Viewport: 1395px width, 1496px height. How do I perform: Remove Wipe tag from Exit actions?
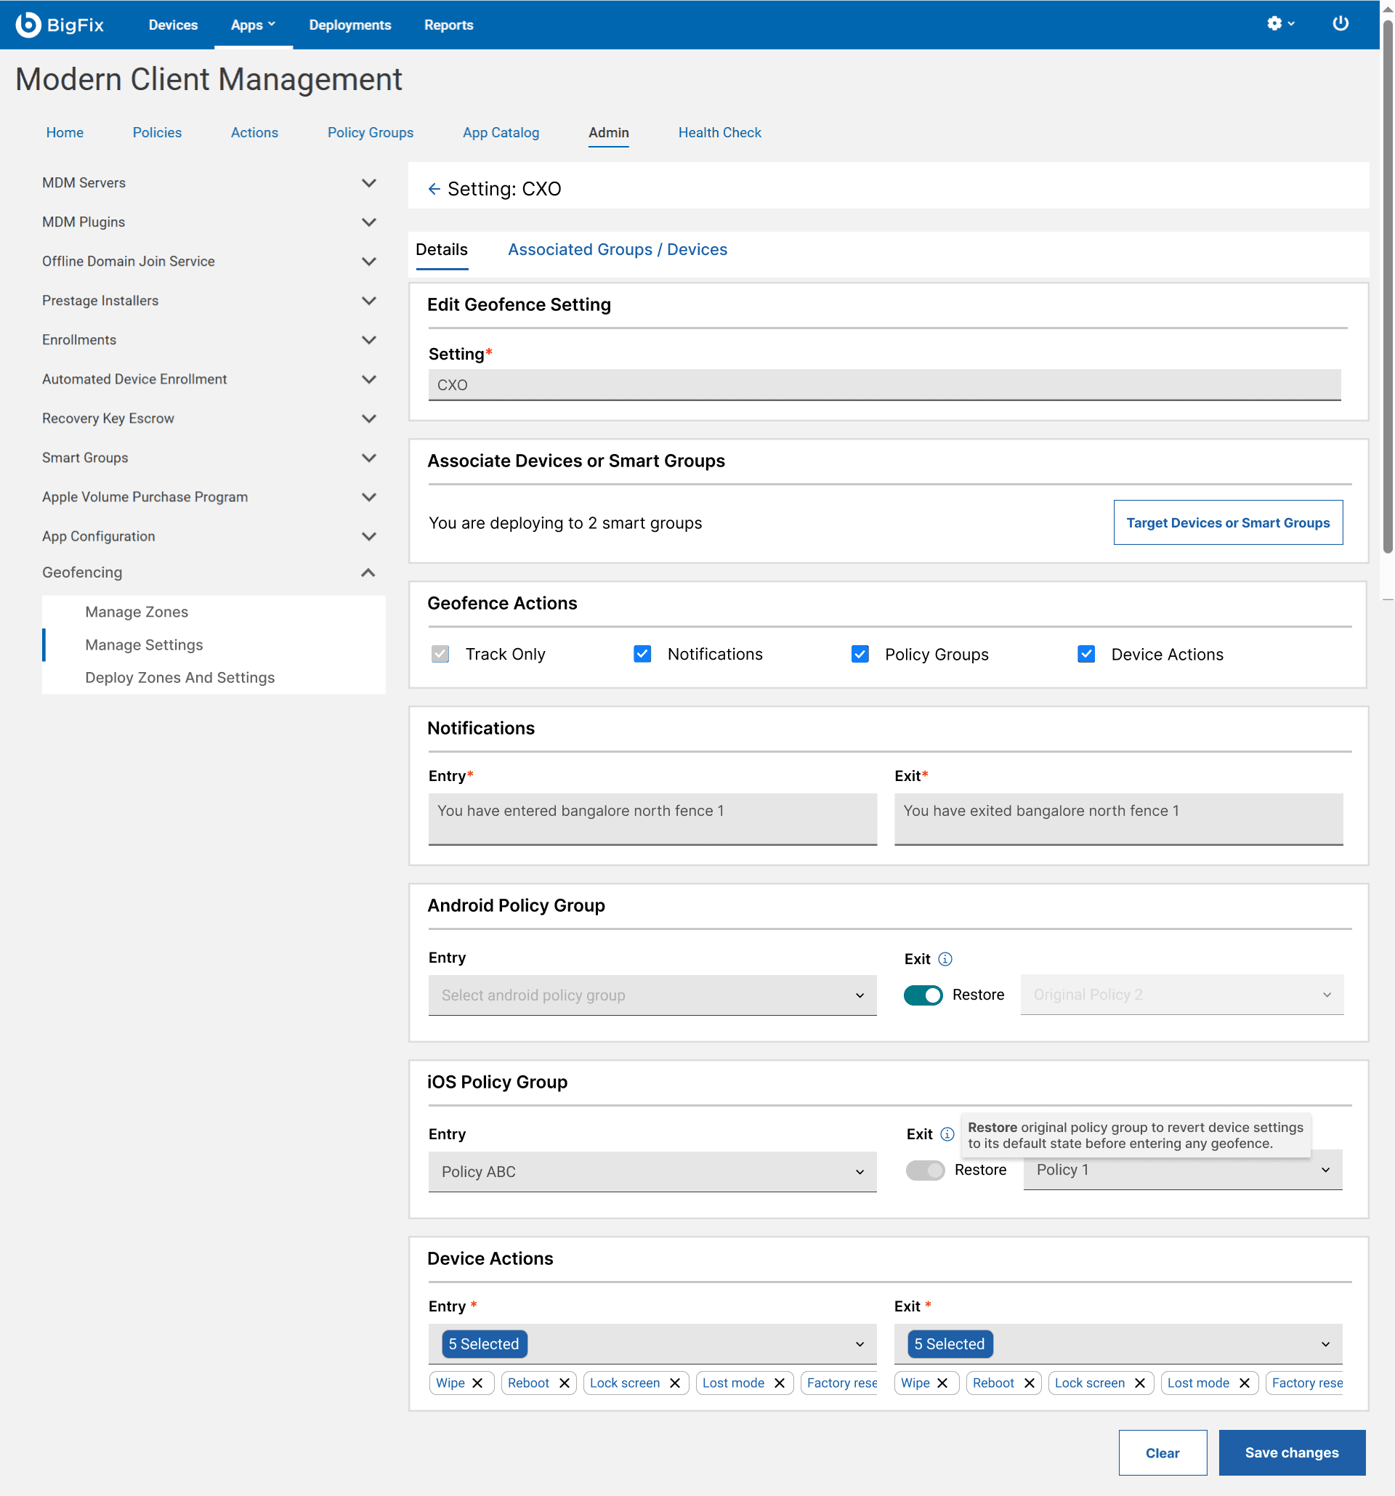[x=942, y=1383]
